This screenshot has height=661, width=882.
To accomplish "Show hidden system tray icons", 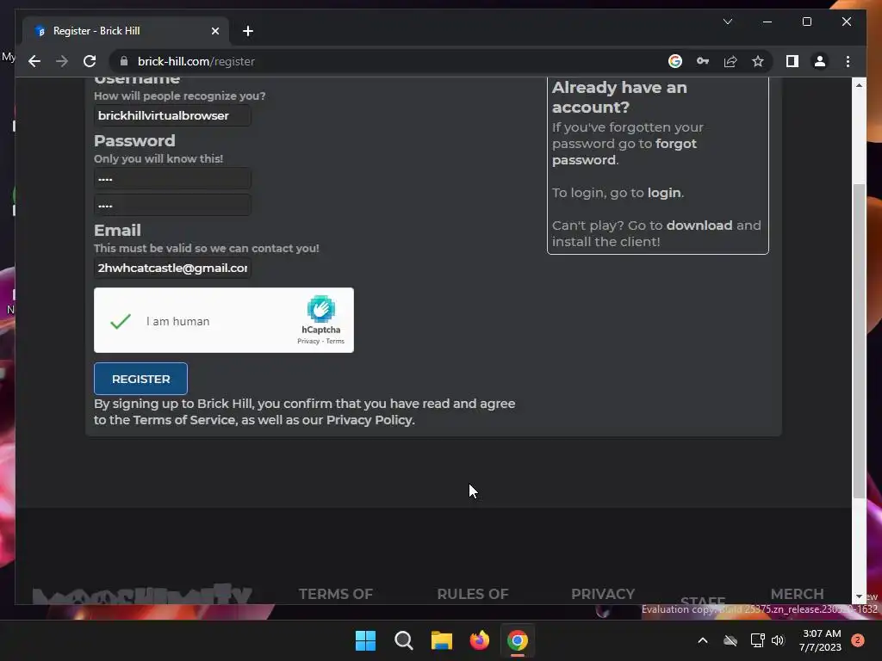I will [x=703, y=640].
